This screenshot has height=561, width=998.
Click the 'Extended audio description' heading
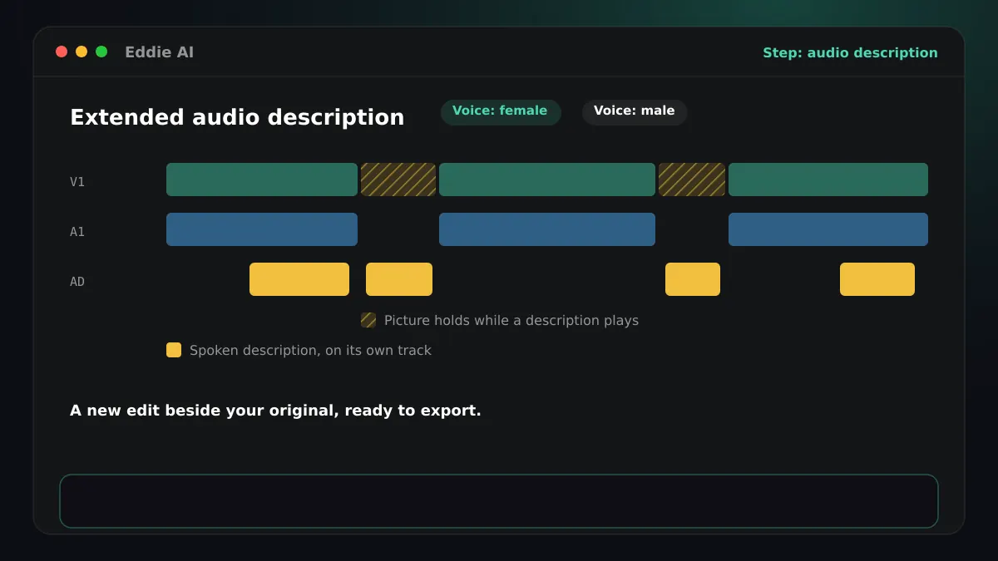pos(237,117)
